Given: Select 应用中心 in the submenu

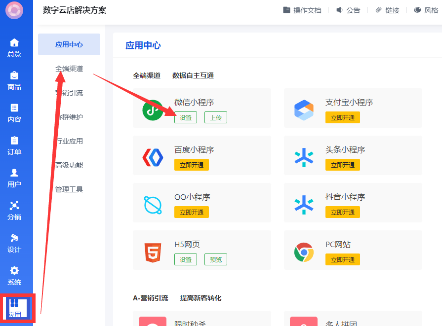Looking at the screenshot, I should tap(69, 44).
